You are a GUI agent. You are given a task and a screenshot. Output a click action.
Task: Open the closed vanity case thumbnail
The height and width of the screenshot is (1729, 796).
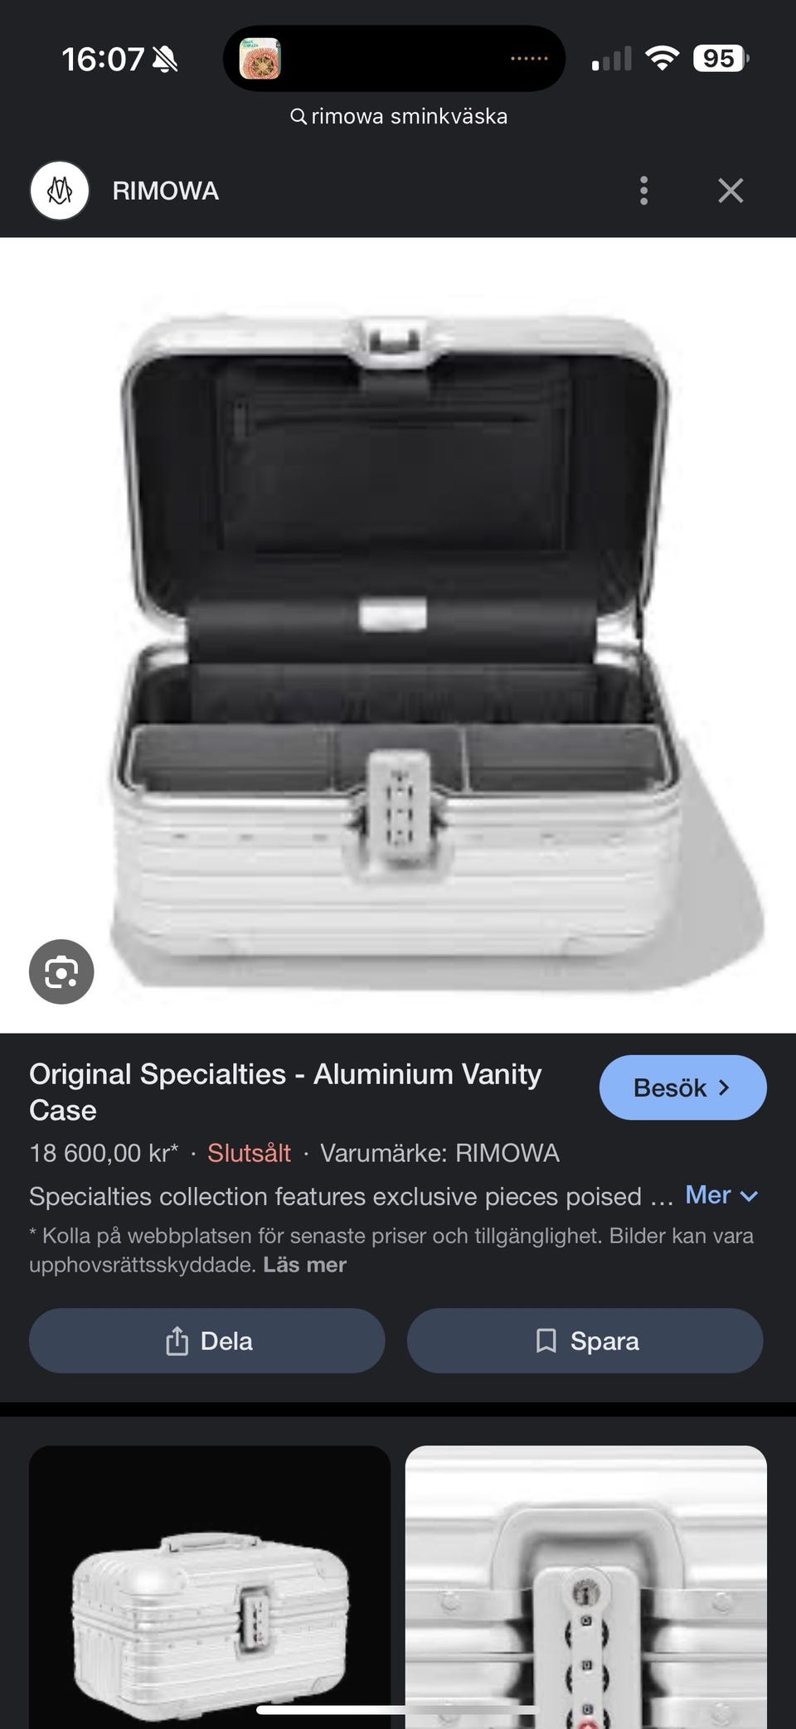coord(210,1586)
